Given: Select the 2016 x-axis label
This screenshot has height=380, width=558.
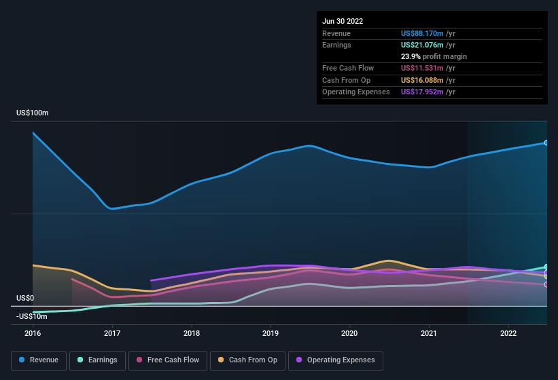Looking at the screenshot, I should [33, 333].
